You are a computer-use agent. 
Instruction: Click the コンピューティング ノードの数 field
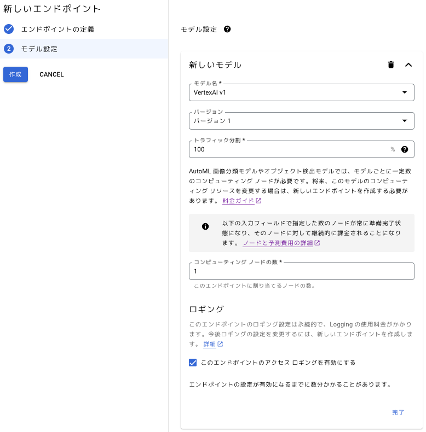tap(301, 271)
